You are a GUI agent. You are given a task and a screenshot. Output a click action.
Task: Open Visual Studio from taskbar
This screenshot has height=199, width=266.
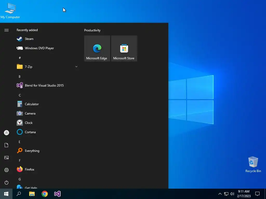point(57,194)
